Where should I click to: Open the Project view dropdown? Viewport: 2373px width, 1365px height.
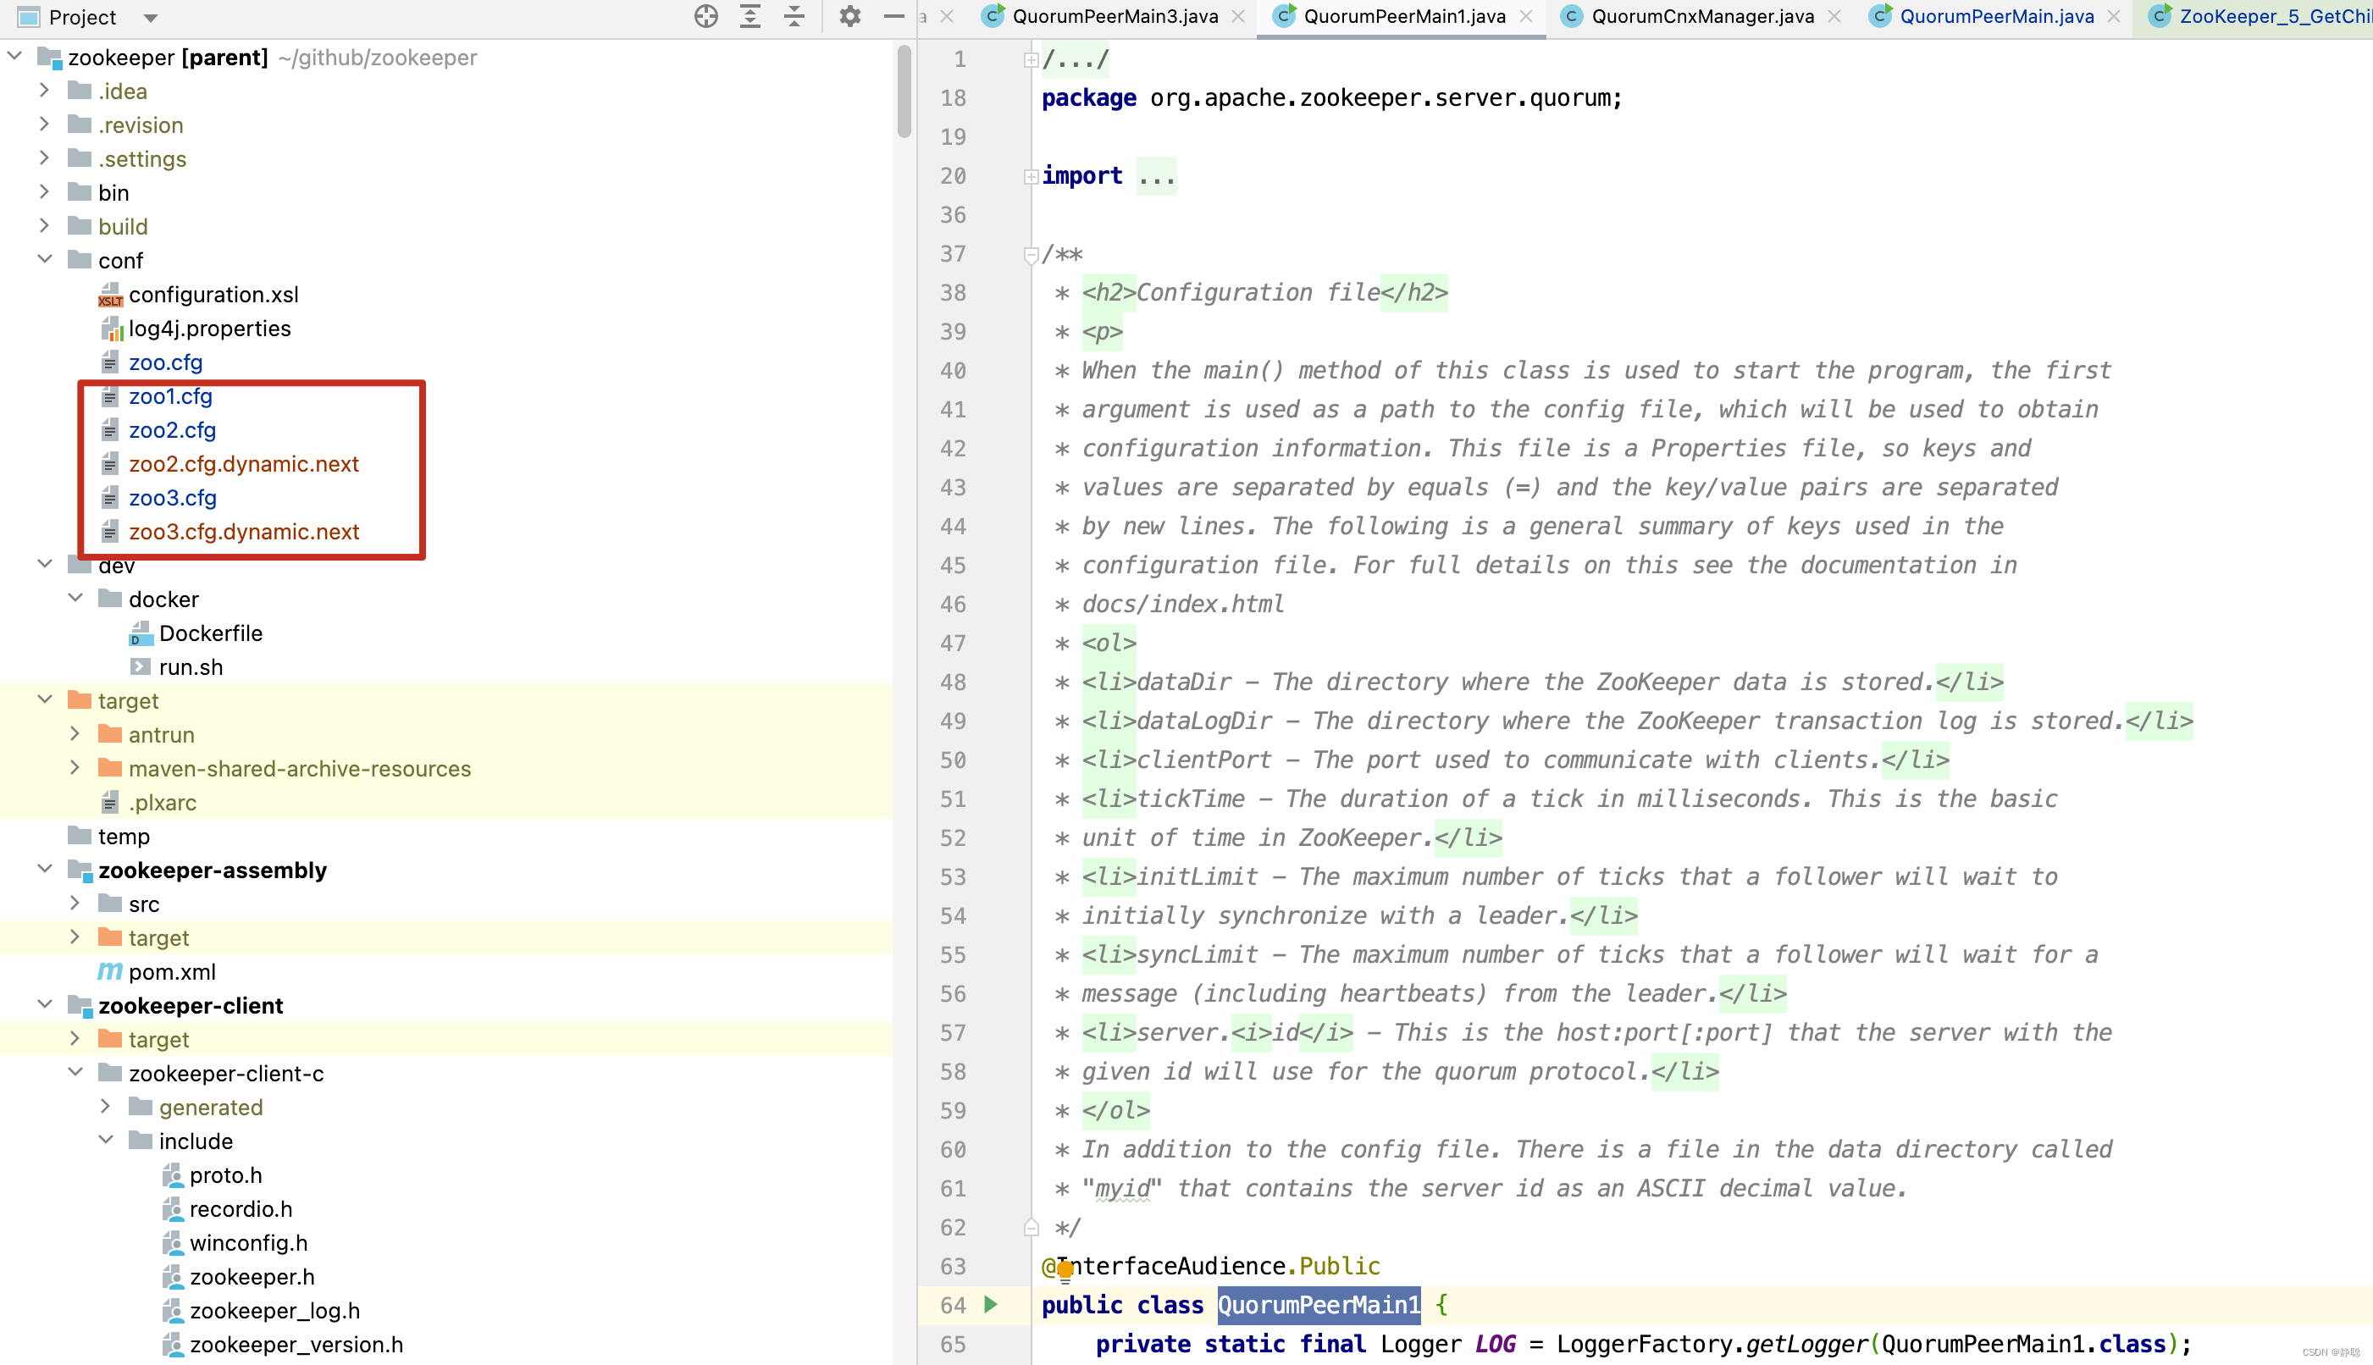(150, 17)
